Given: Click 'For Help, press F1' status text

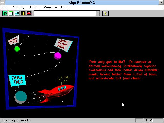Looking at the screenshot, I should point(17,120).
